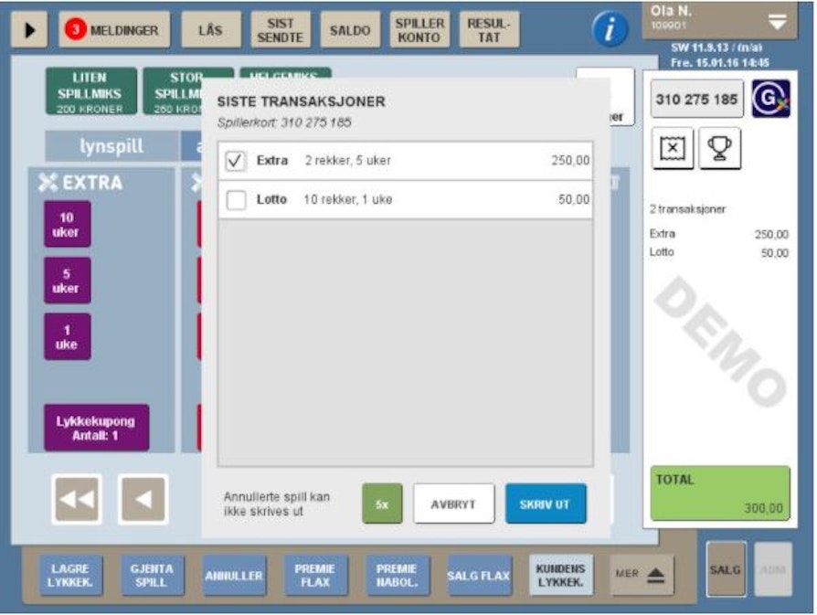
Task: Click the cancel receipt X icon
Action: pyautogui.click(x=672, y=147)
